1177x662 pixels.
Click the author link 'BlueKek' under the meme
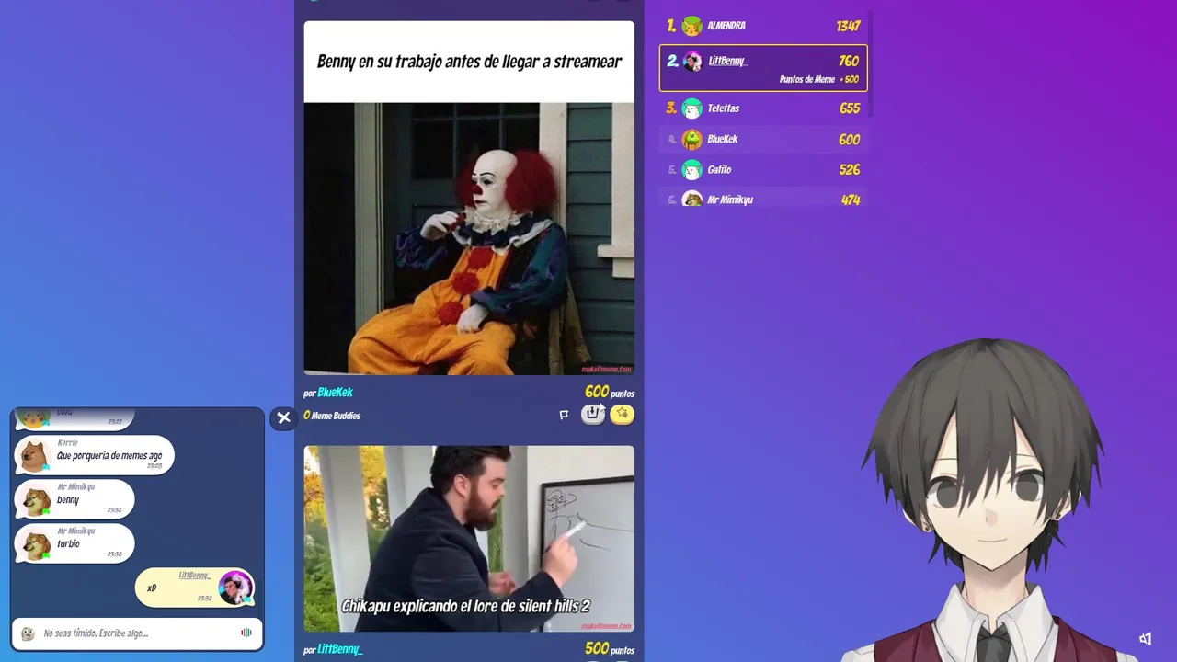336,393
